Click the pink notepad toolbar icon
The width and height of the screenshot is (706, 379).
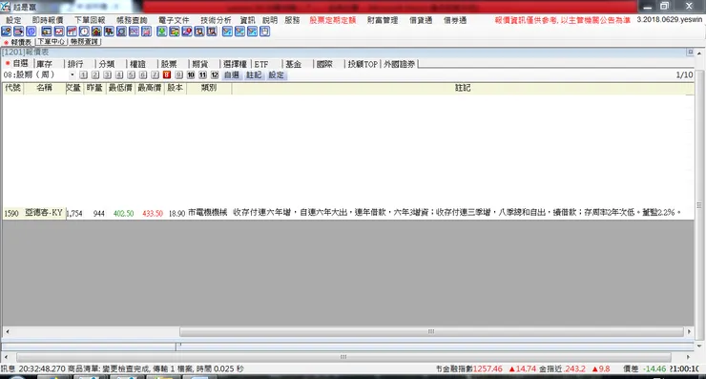146,32
